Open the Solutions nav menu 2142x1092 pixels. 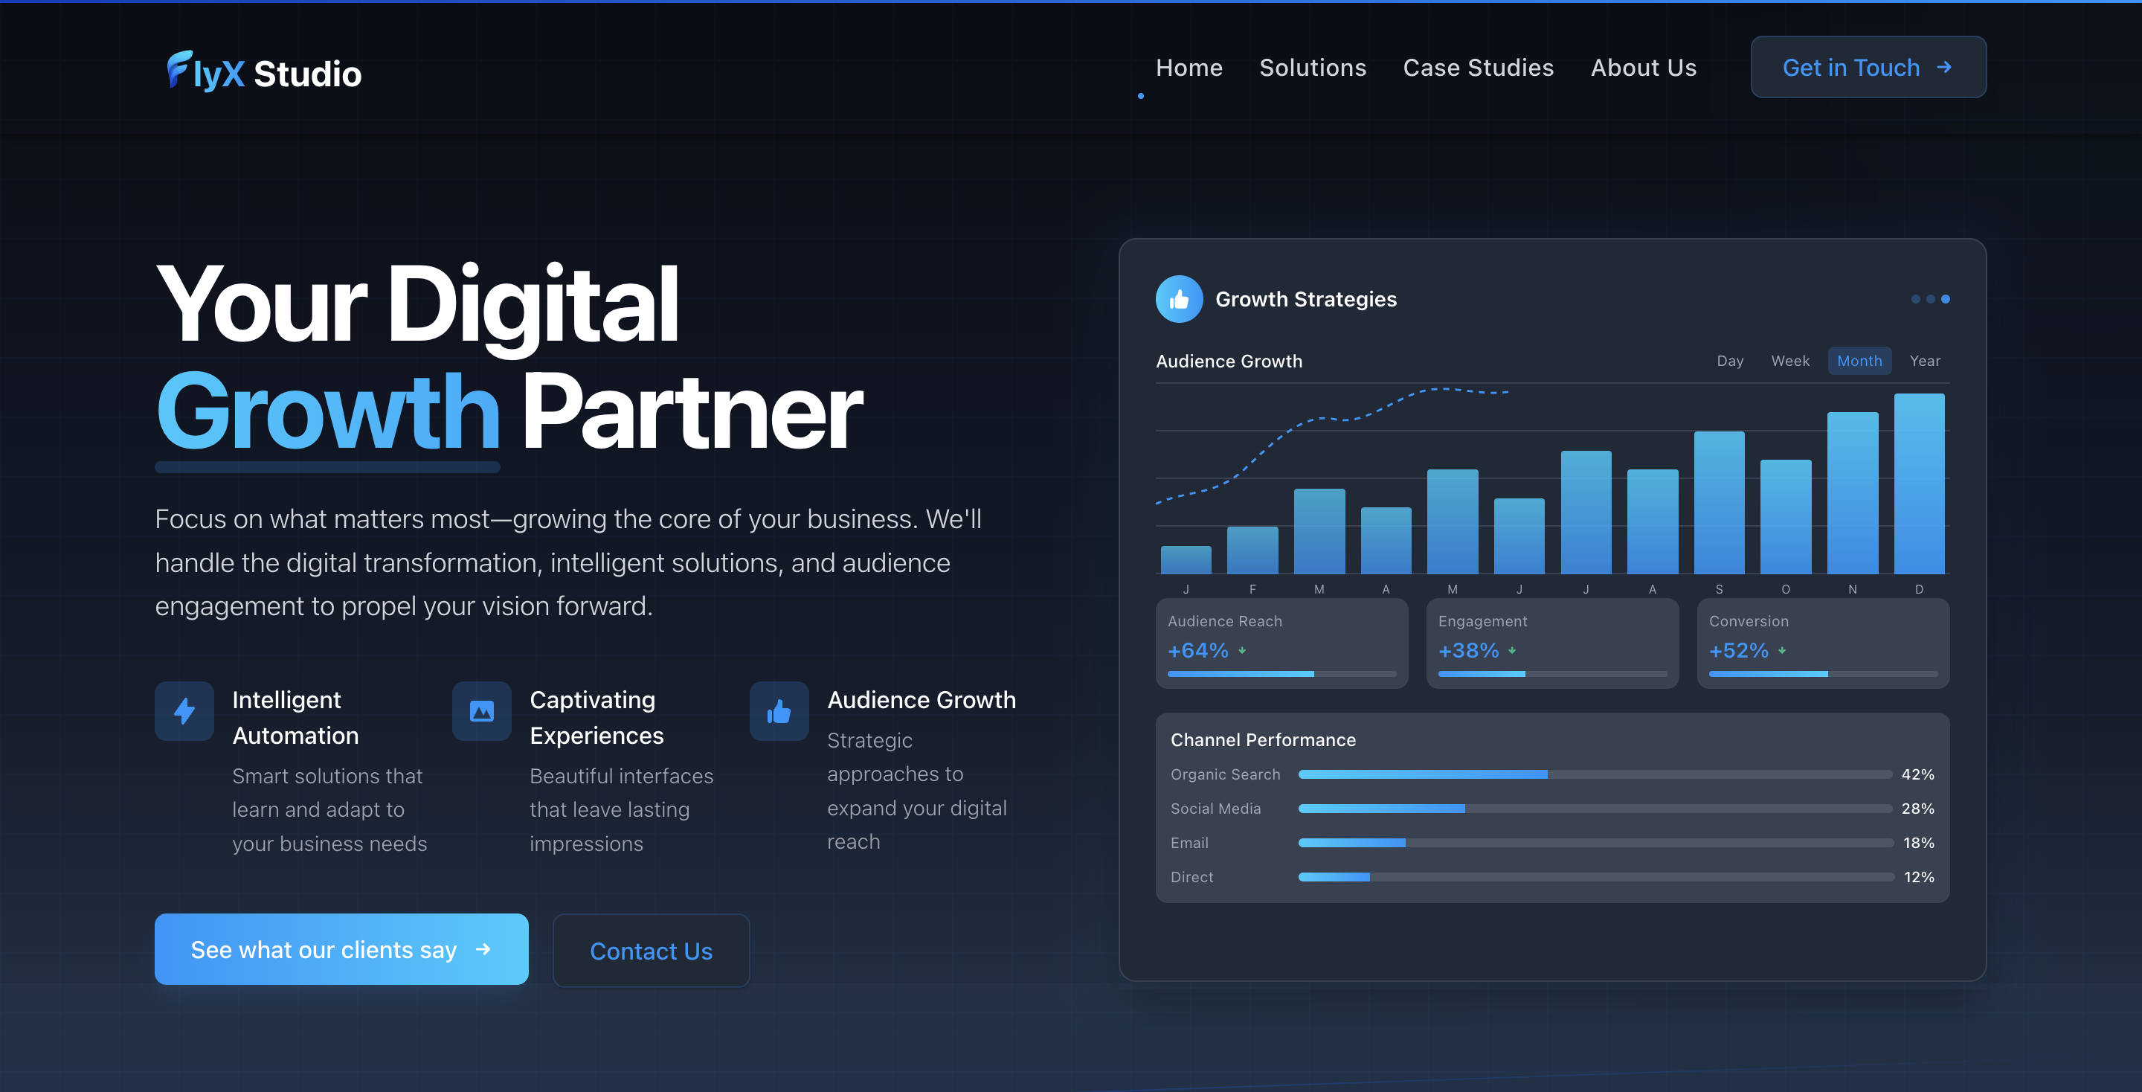click(1312, 68)
